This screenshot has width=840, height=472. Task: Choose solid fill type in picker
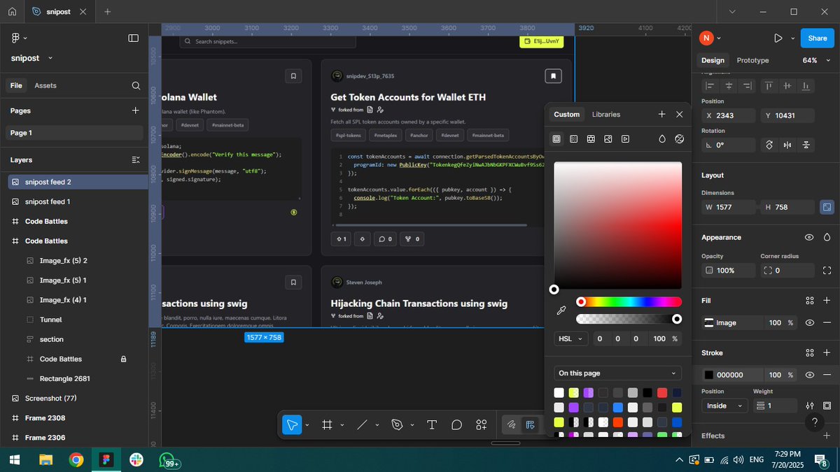tap(556, 139)
